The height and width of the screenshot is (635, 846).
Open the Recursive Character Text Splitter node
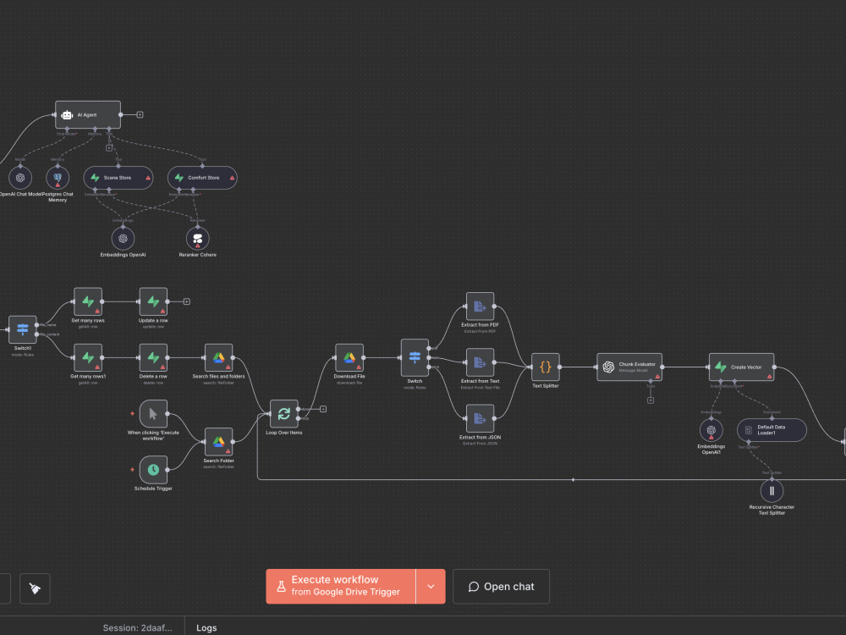tap(772, 491)
